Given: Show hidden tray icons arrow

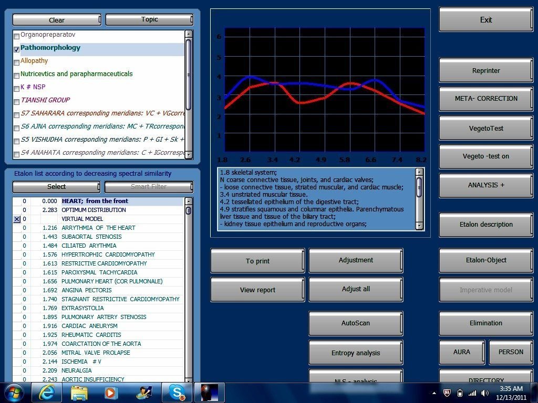Looking at the screenshot, I should 435,393.
